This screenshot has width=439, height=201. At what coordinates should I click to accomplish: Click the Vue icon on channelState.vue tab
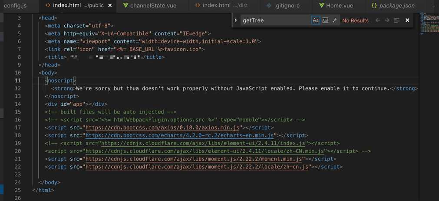125,6
